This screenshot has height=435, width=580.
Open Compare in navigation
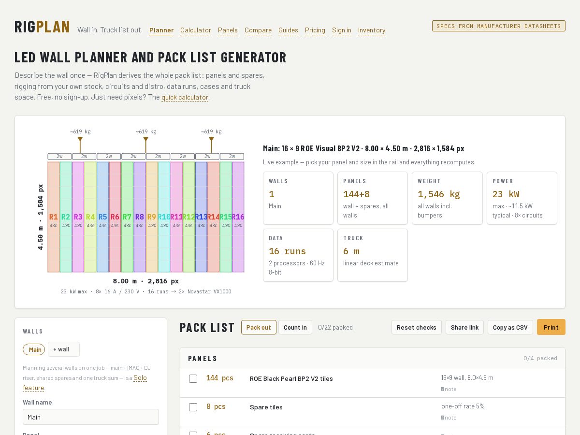(x=258, y=30)
